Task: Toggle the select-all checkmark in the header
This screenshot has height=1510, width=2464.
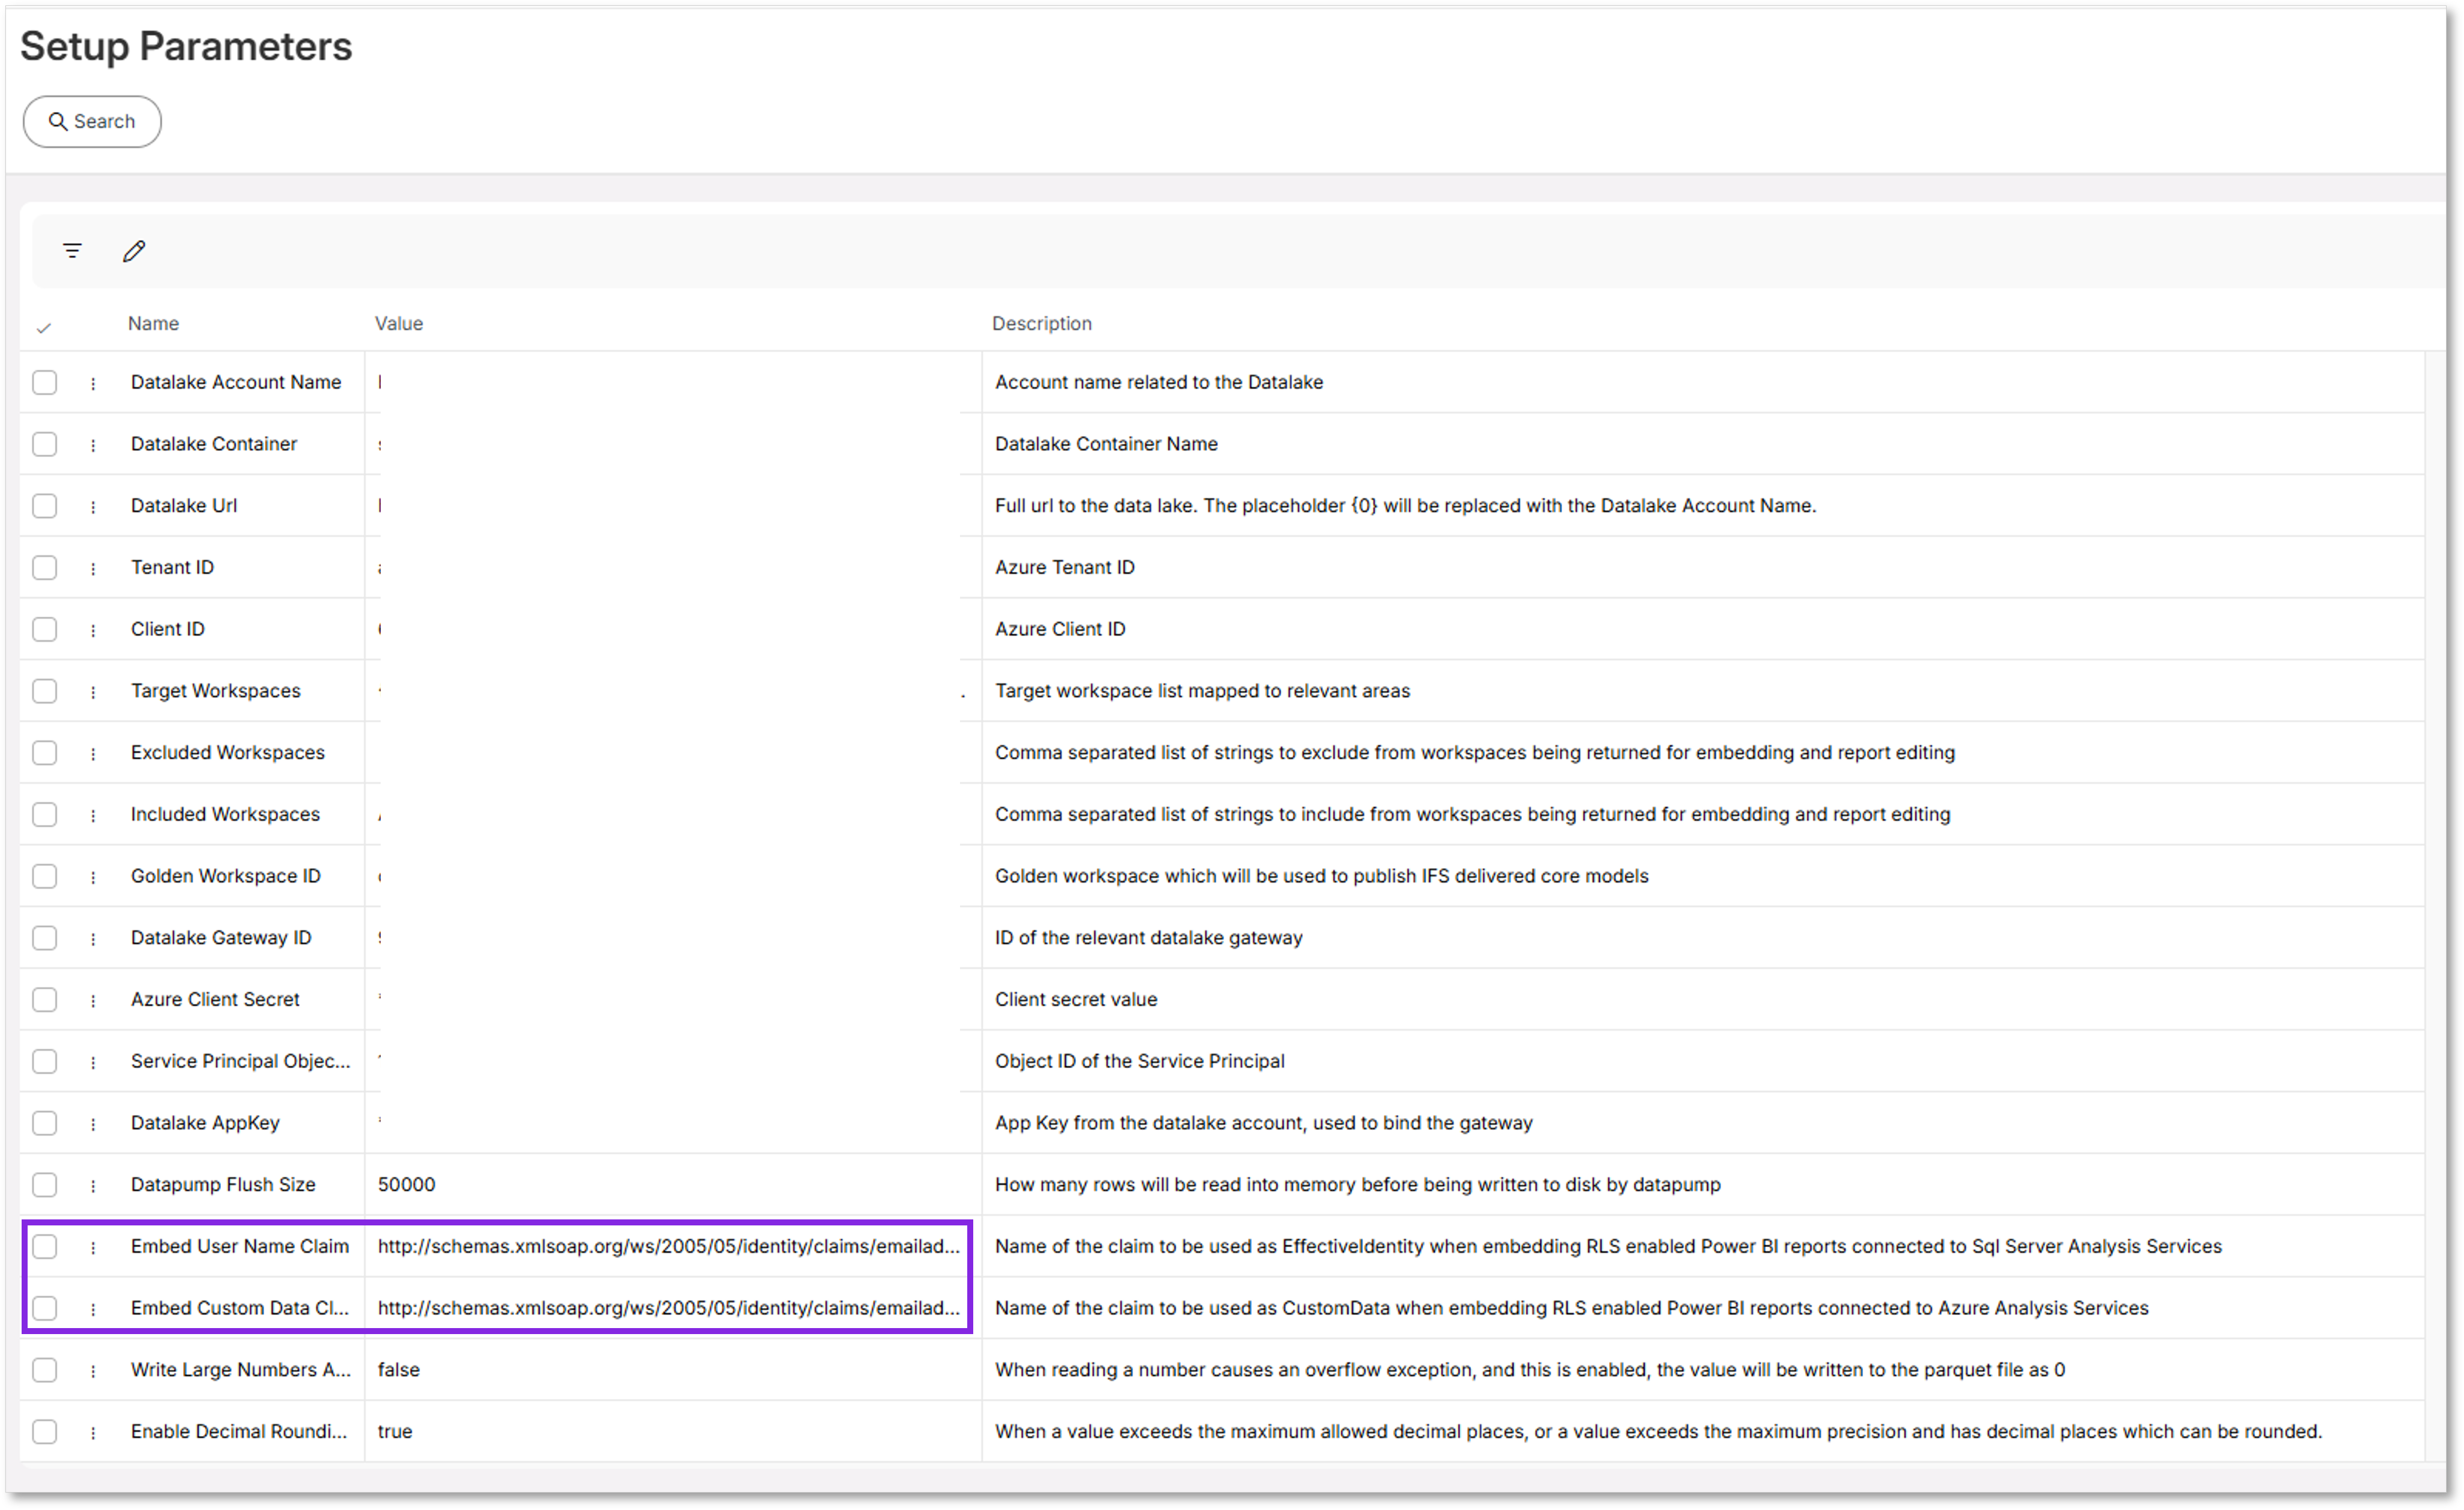Action: (x=44, y=327)
